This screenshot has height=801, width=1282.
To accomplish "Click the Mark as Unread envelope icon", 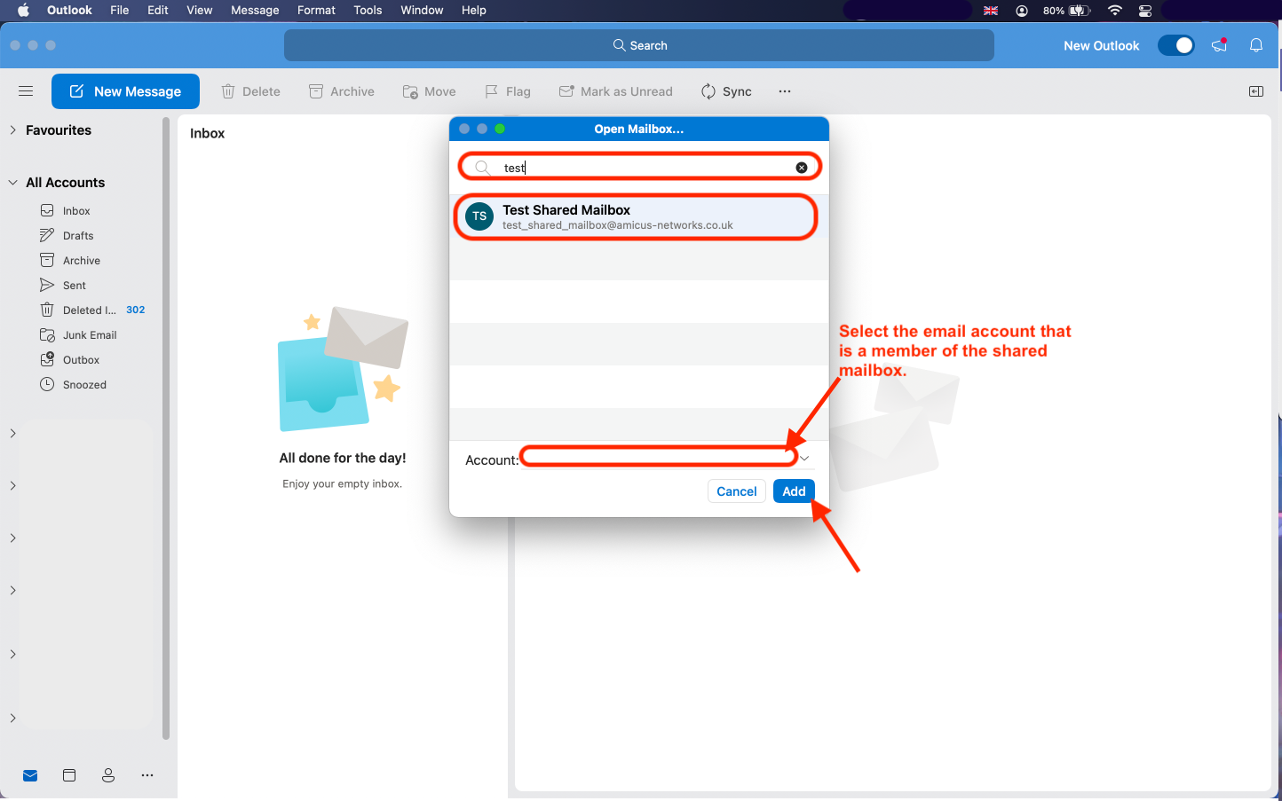I will (566, 91).
